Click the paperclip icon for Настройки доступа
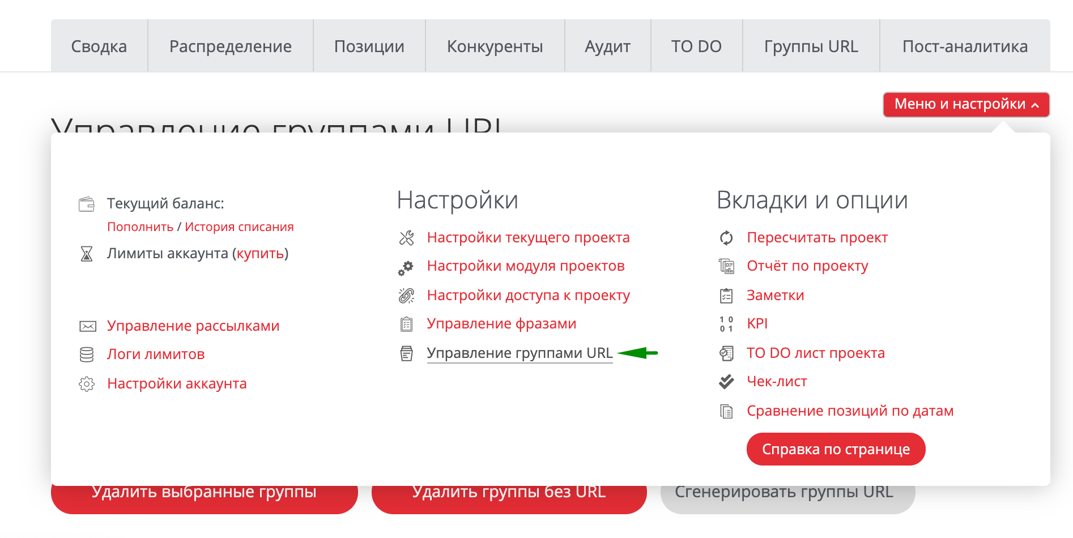The height and width of the screenshot is (538, 1073). point(406,296)
